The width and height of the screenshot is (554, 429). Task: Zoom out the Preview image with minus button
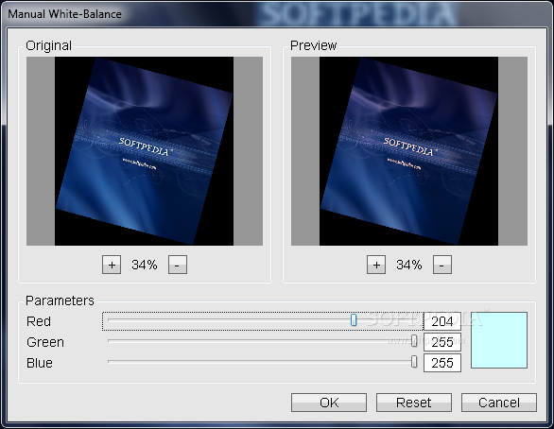click(442, 265)
